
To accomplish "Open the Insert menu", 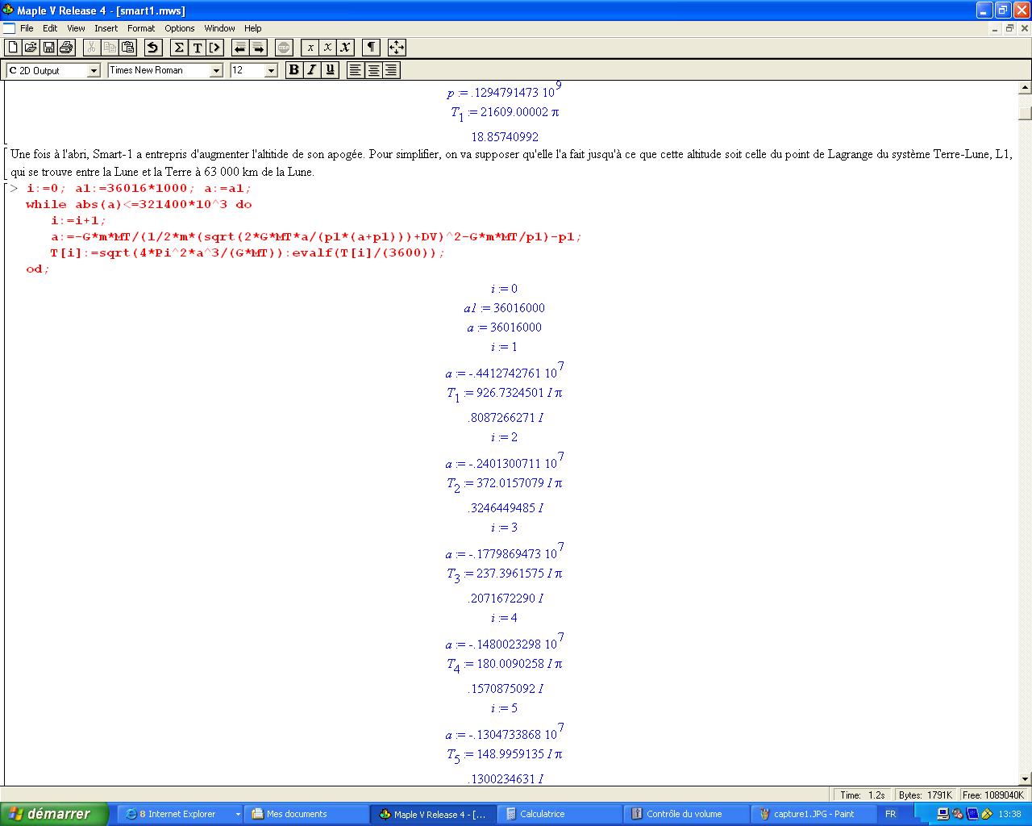I will tap(106, 28).
